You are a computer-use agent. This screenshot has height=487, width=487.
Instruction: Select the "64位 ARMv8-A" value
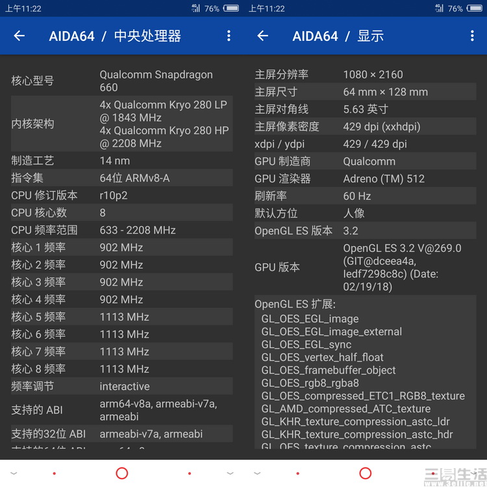click(x=134, y=178)
